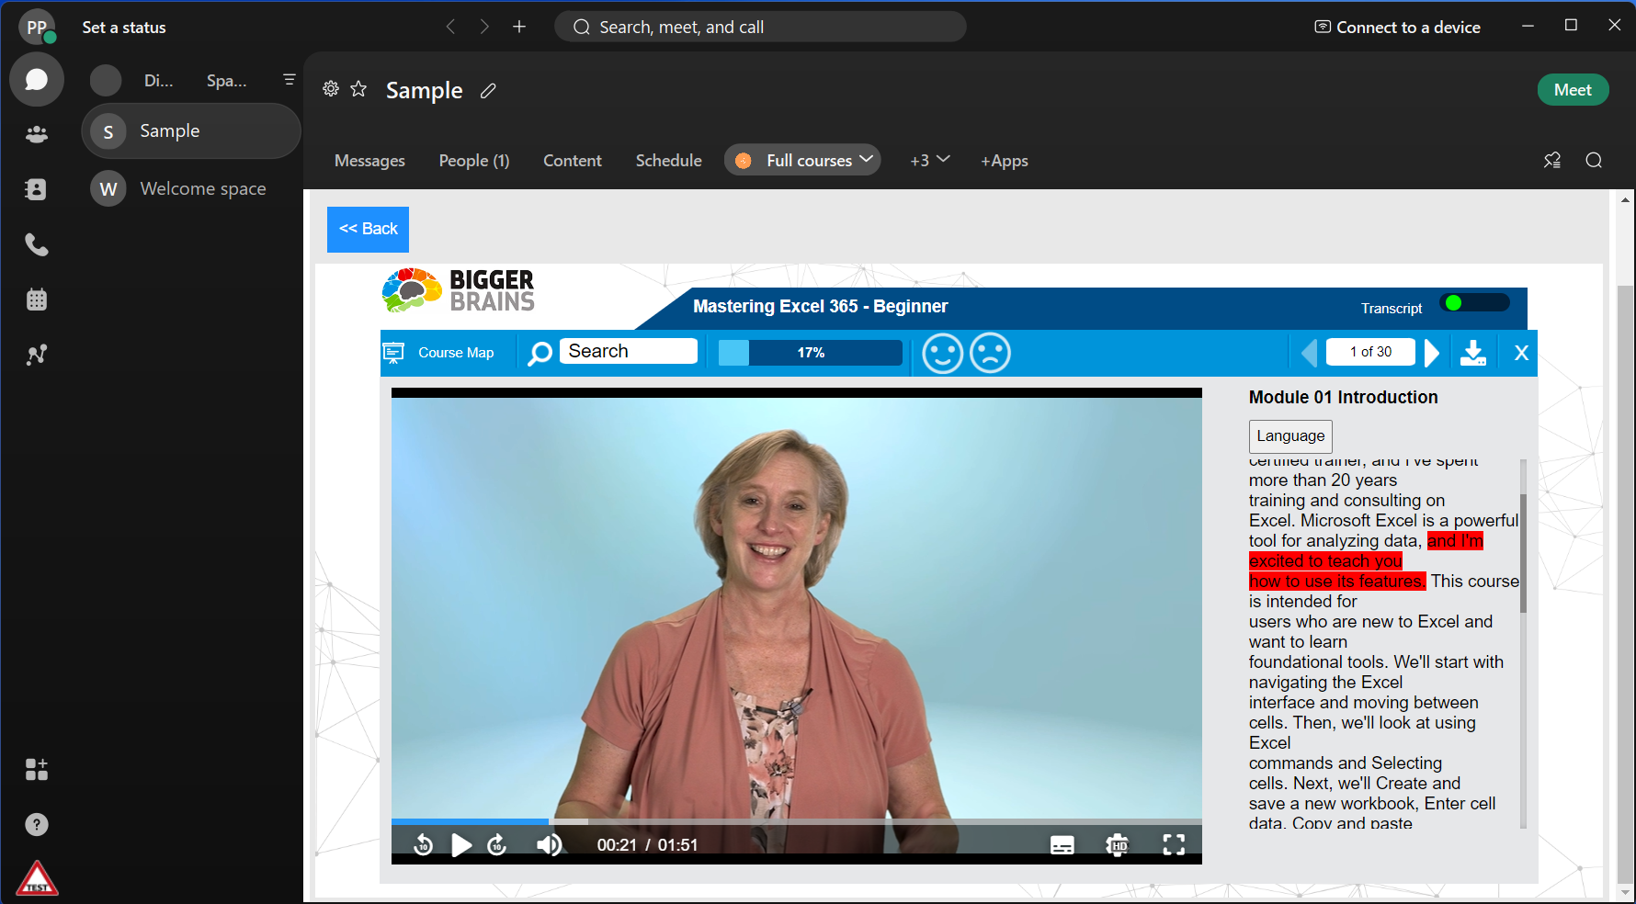This screenshot has width=1636, height=904.
Task: Click the happy smiley feedback icon
Action: [942, 353]
